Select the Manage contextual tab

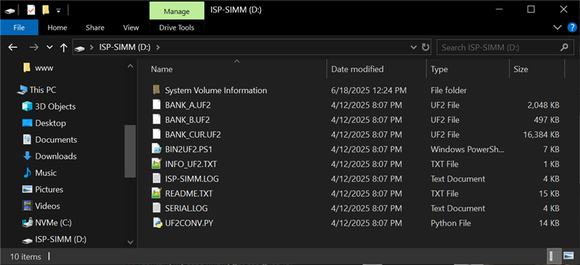pyautogui.click(x=177, y=11)
